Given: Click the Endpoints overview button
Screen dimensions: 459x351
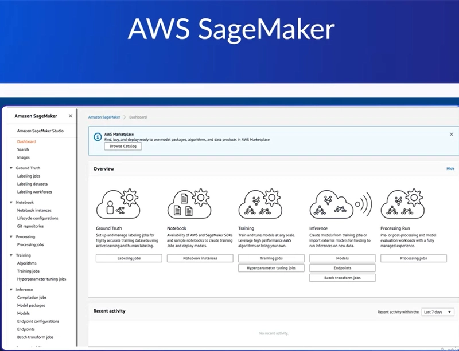Looking at the screenshot, I should pyautogui.click(x=343, y=268).
